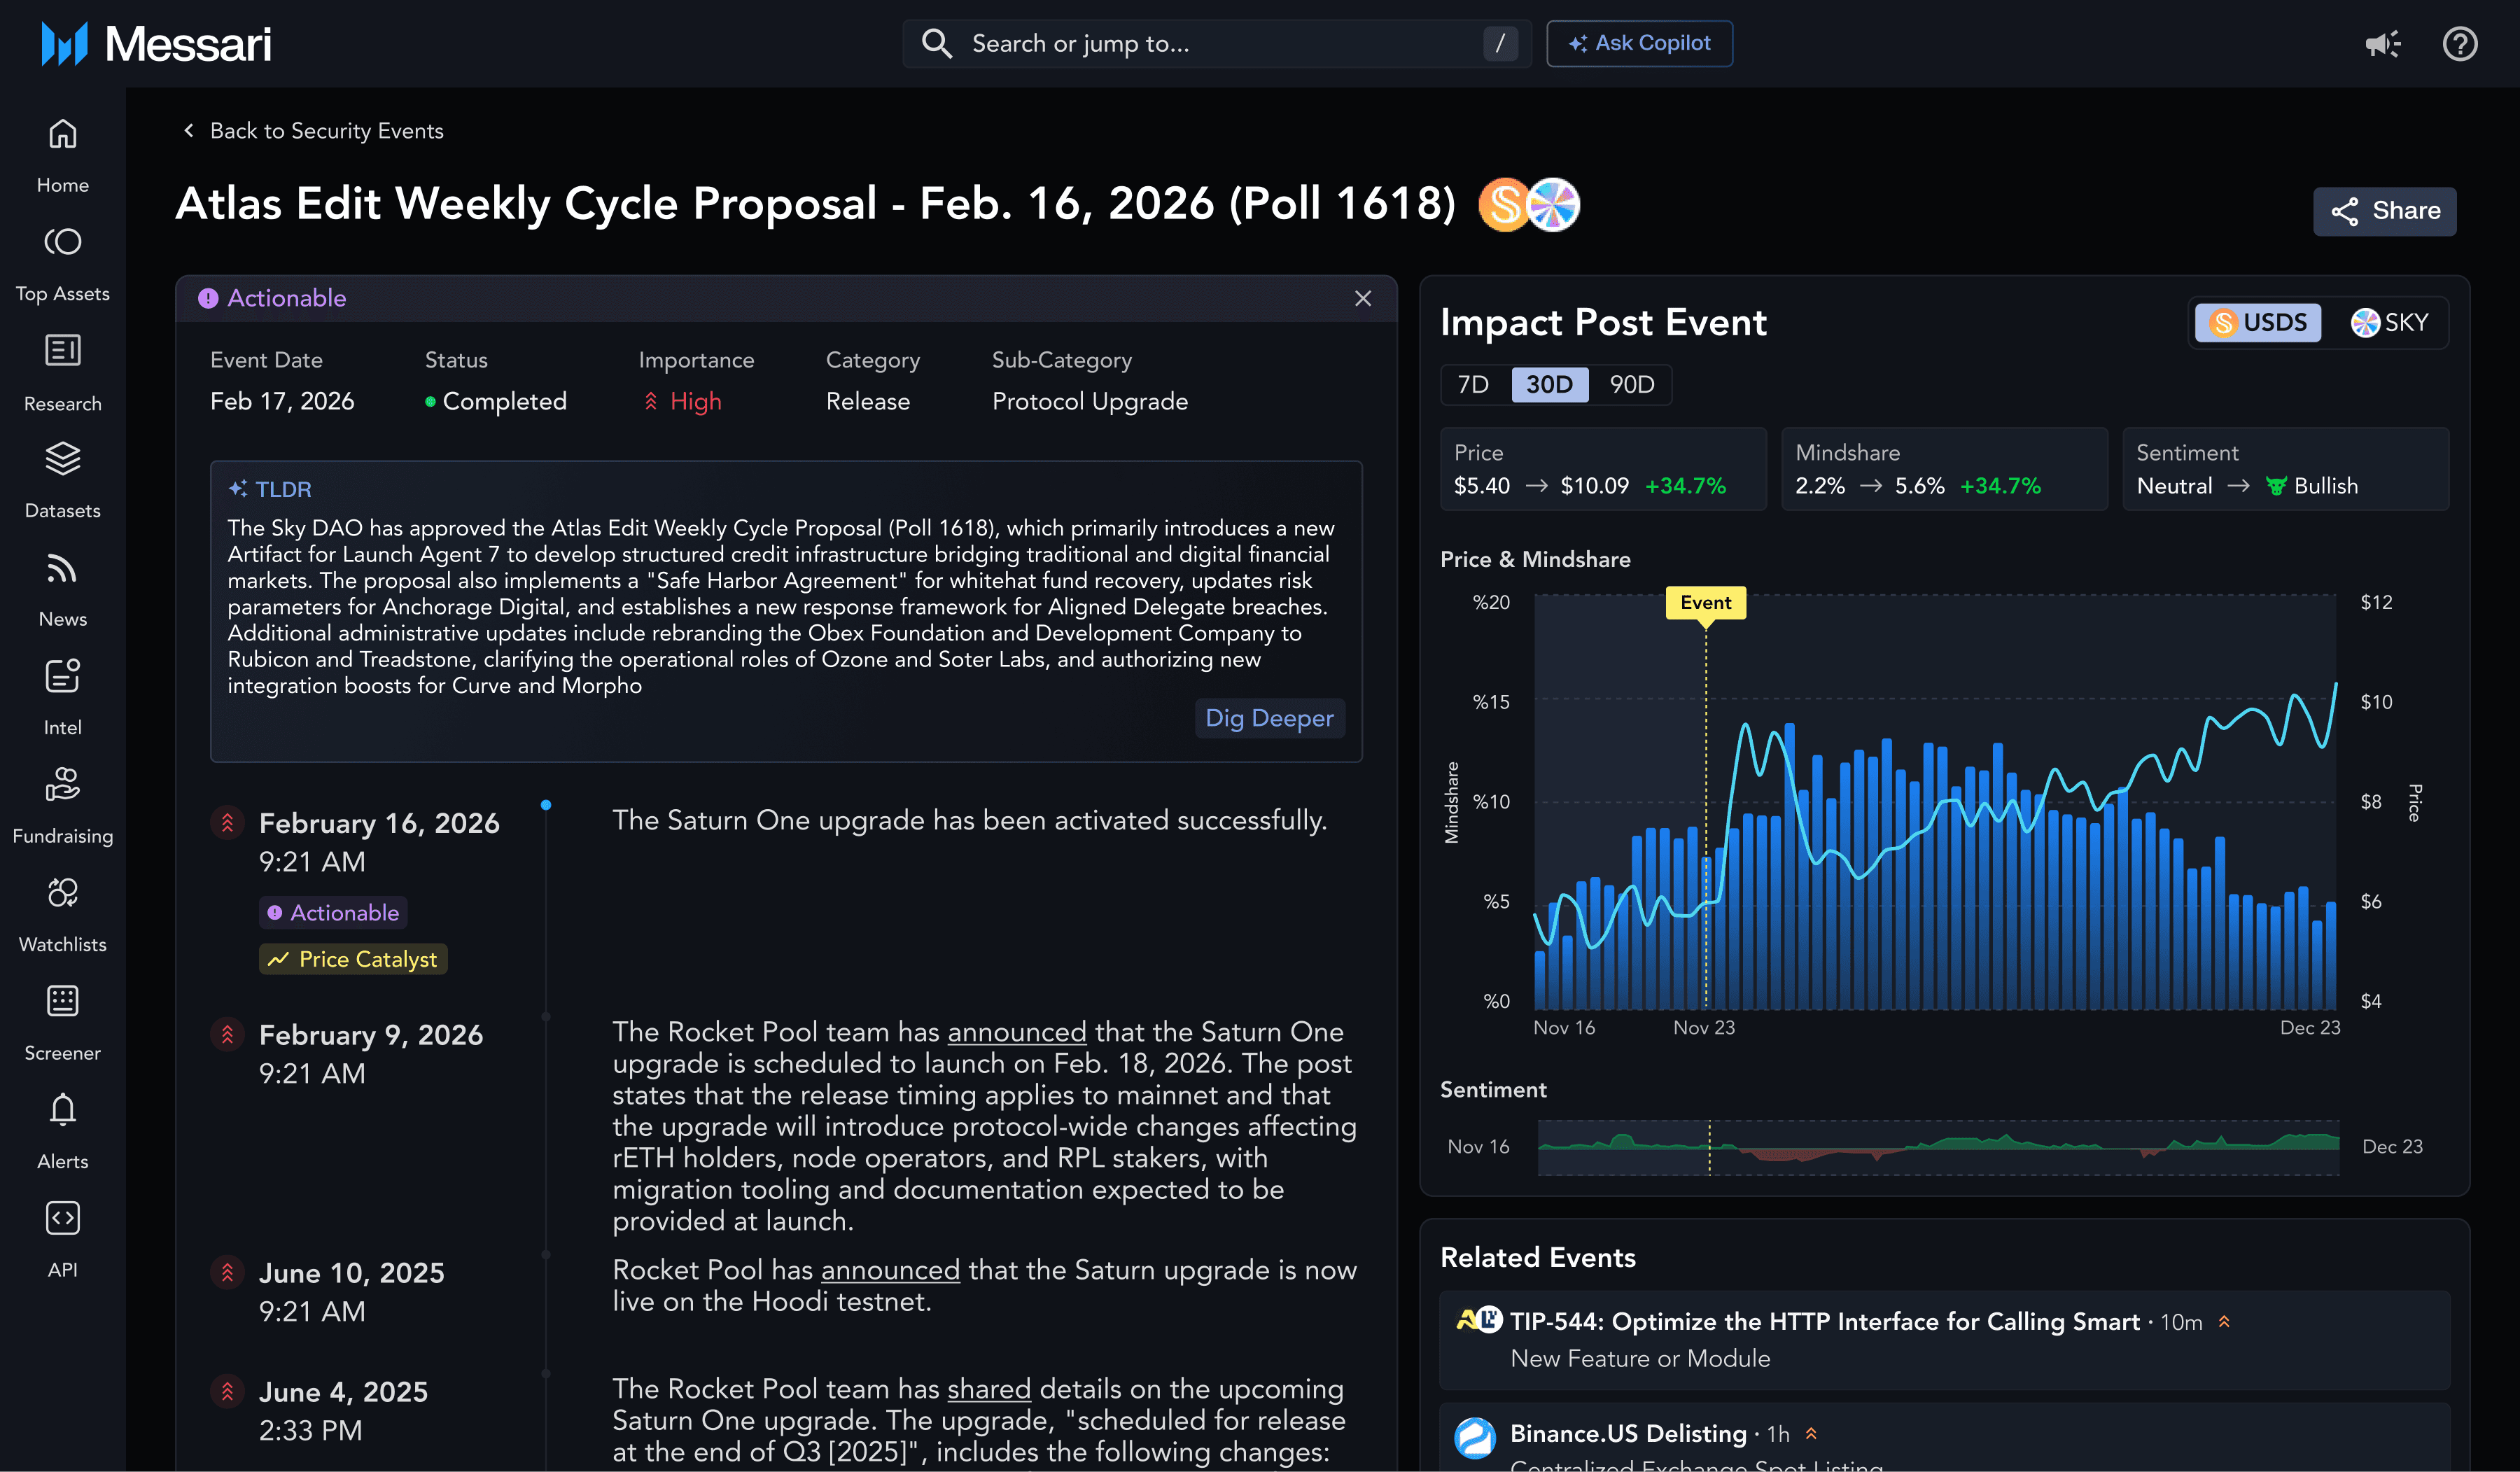Screen dimensions: 2520x1472
Task: Open the Home sidebar icon
Action: (62, 134)
